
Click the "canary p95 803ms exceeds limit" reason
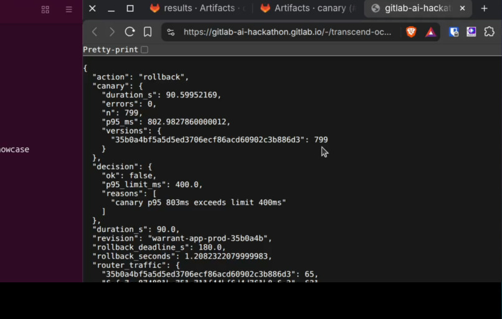coord(198,202)
